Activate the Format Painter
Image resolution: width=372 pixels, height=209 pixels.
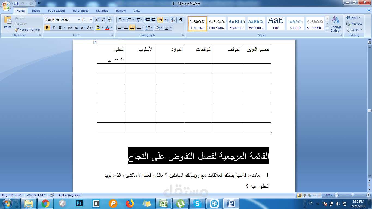[27, 30]
